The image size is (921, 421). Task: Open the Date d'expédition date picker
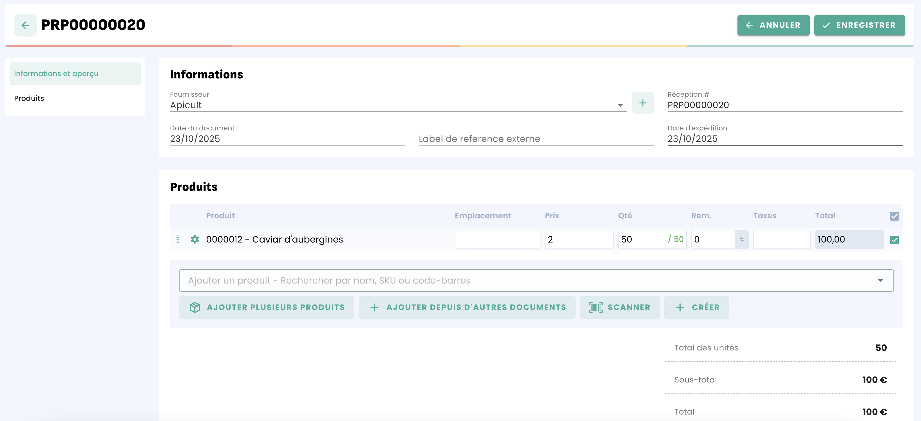(784, 139)
